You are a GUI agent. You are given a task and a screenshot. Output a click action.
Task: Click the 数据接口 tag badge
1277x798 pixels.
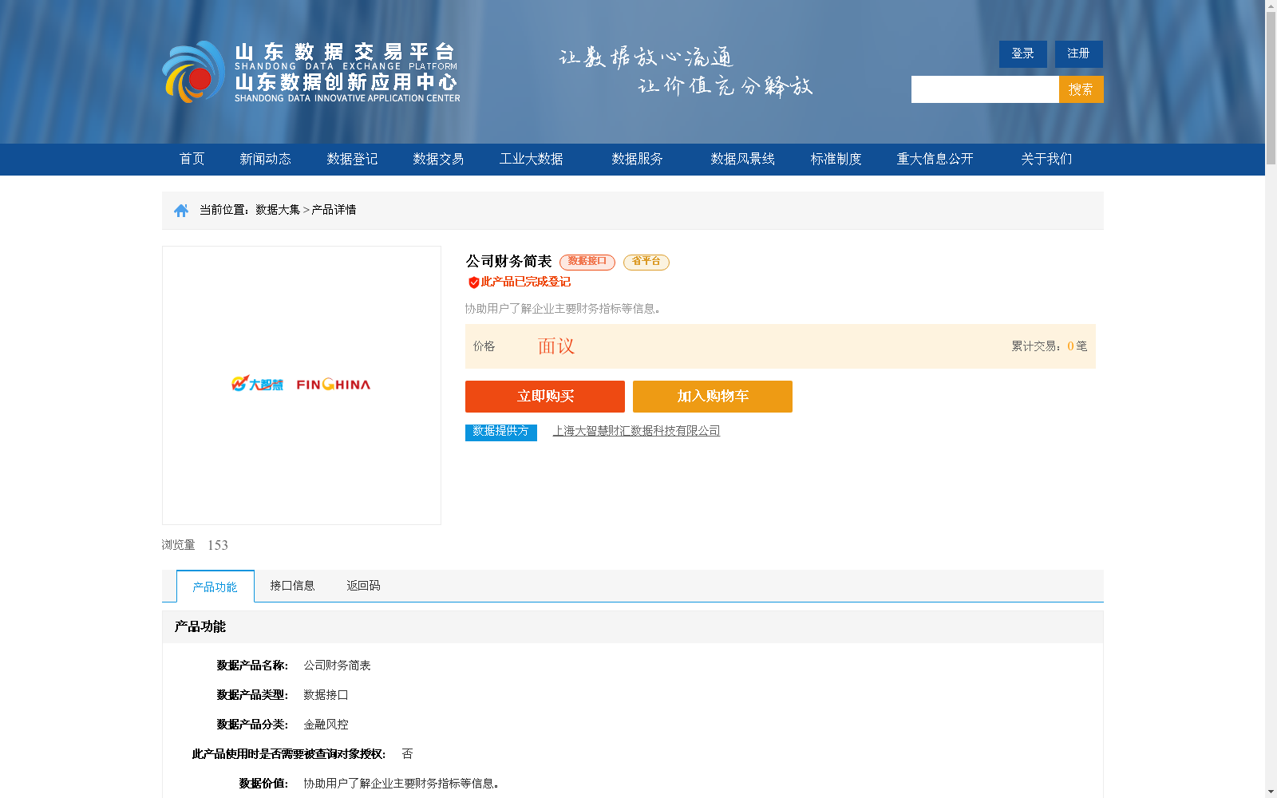587,262
